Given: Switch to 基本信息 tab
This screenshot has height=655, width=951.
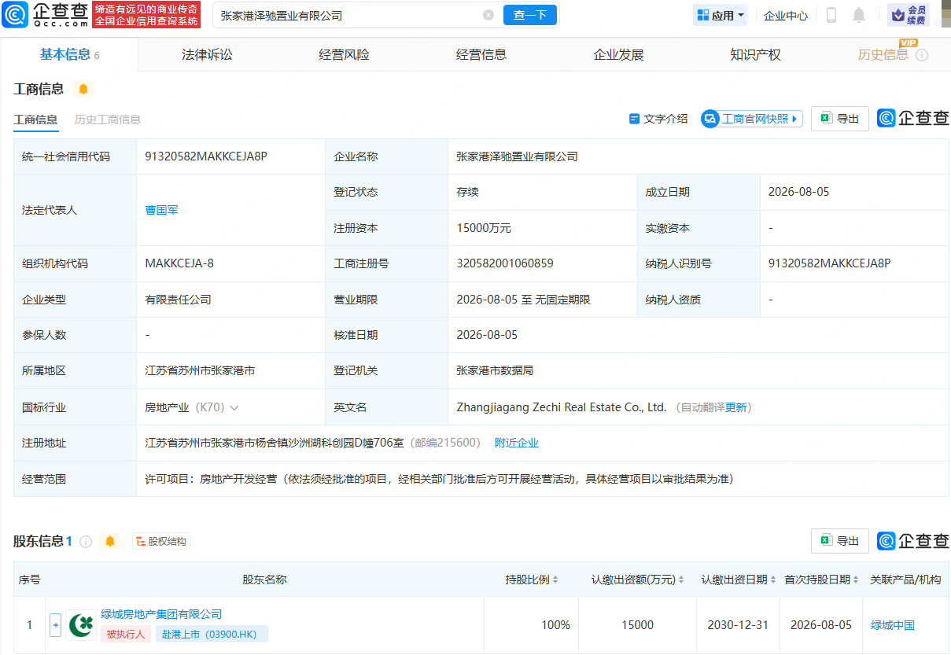Looking at the screenshot, I should tap(69, 54).
